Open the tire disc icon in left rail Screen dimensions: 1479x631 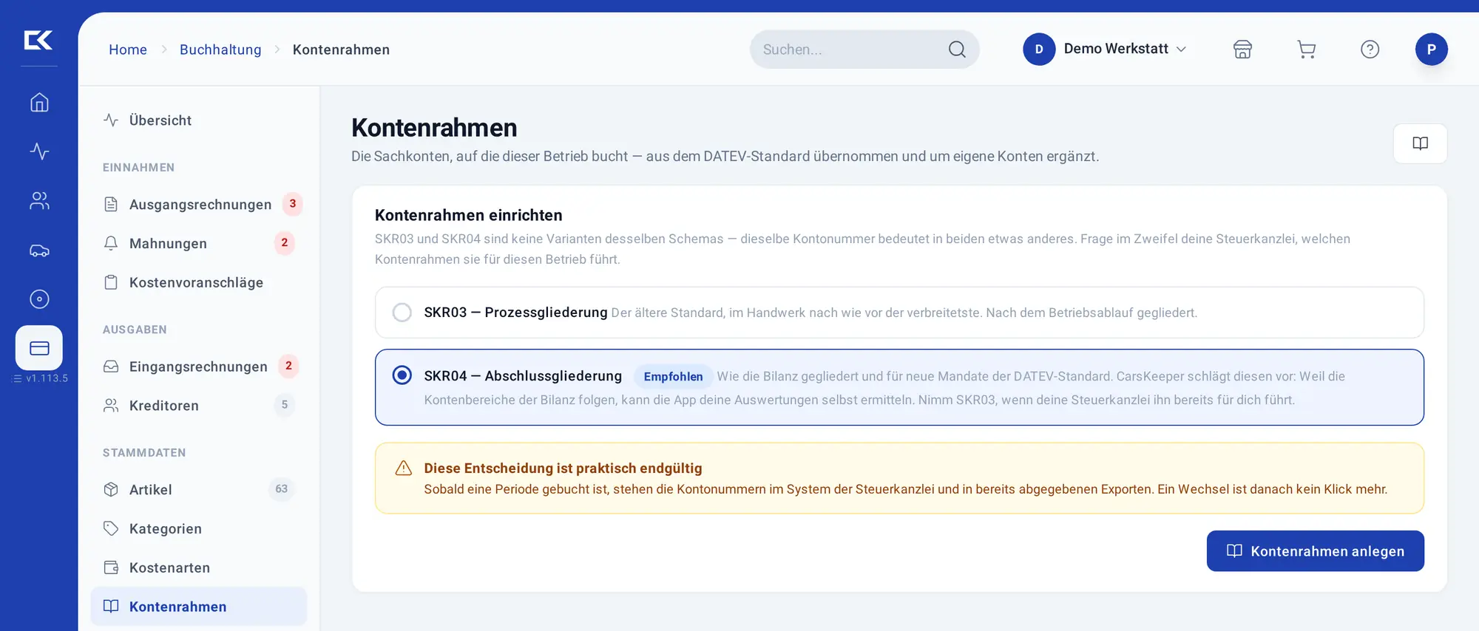tap(39, 299)
